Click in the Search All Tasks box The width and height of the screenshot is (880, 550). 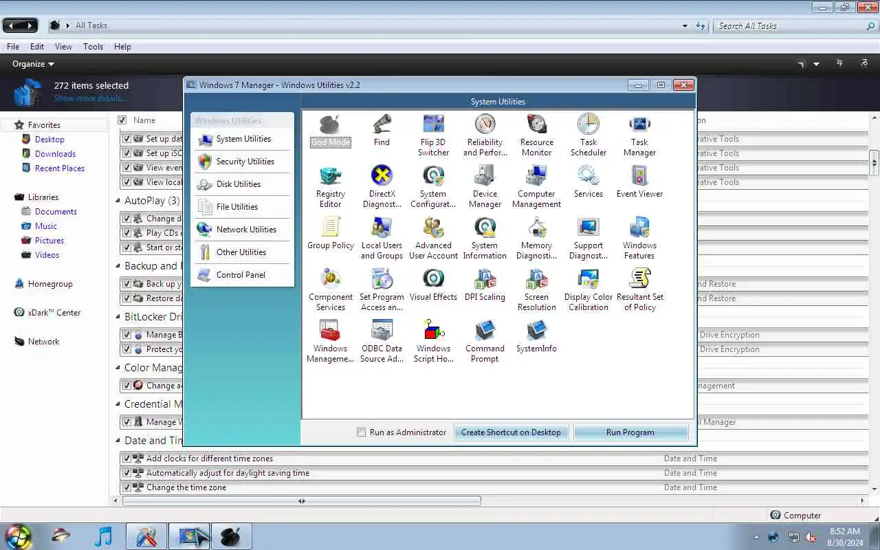pyautogui.click(x=789, y=26)
